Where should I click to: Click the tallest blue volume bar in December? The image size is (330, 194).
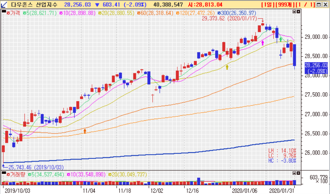198,181
